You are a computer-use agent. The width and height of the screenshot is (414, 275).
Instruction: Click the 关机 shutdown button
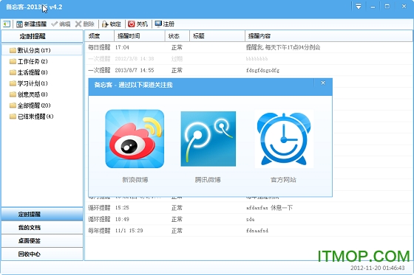pos(138,24)
